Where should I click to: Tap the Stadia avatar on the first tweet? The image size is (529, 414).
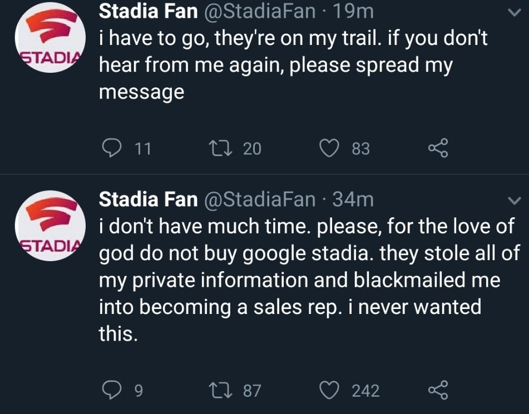click(x=50, y=43)
